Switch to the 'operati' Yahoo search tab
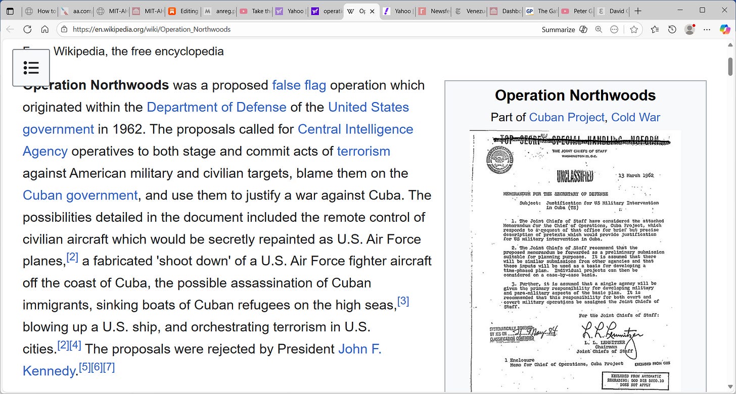Screen dimensions: 736x394 pyautogui.click(x=326, y=11)
